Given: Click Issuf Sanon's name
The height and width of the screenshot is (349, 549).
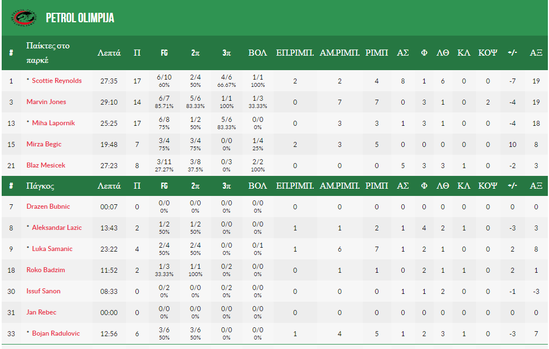Looking at the screenshot, I should point(43,291).
